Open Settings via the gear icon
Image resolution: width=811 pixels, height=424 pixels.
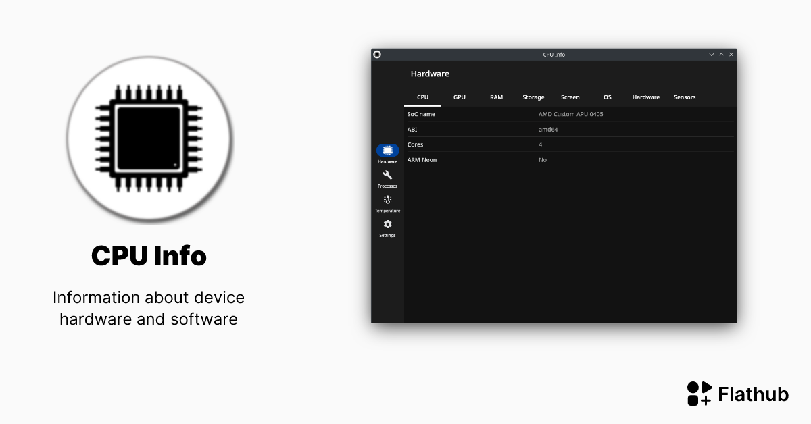point(387,223)
